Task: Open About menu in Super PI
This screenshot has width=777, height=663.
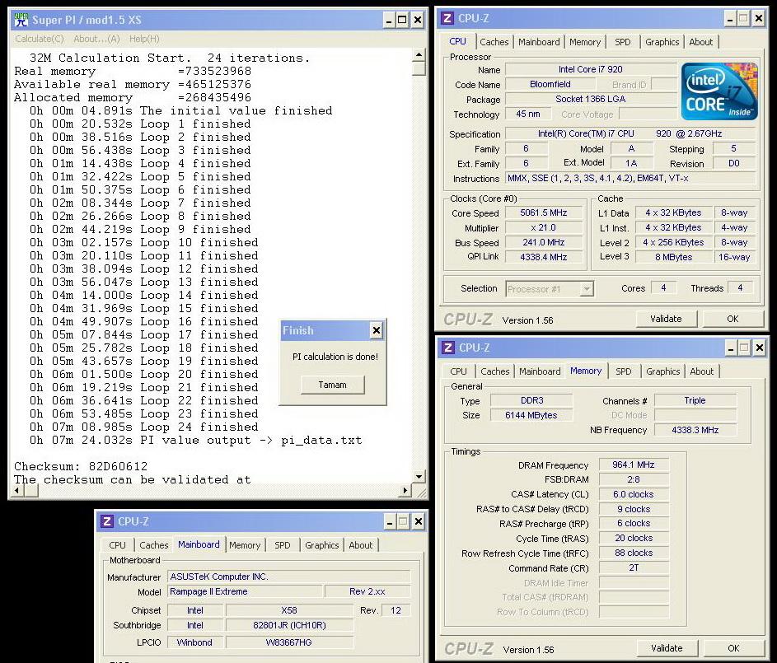Action: [x=96, y=39]
